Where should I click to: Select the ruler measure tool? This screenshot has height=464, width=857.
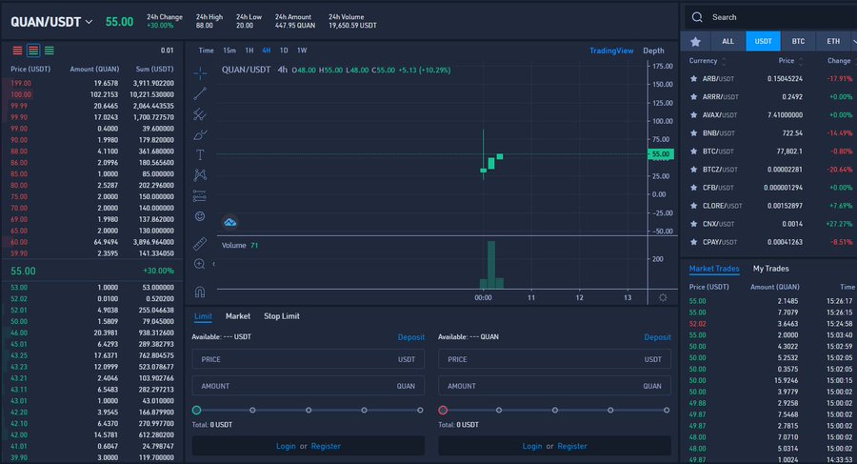click(x=200, y=244)
